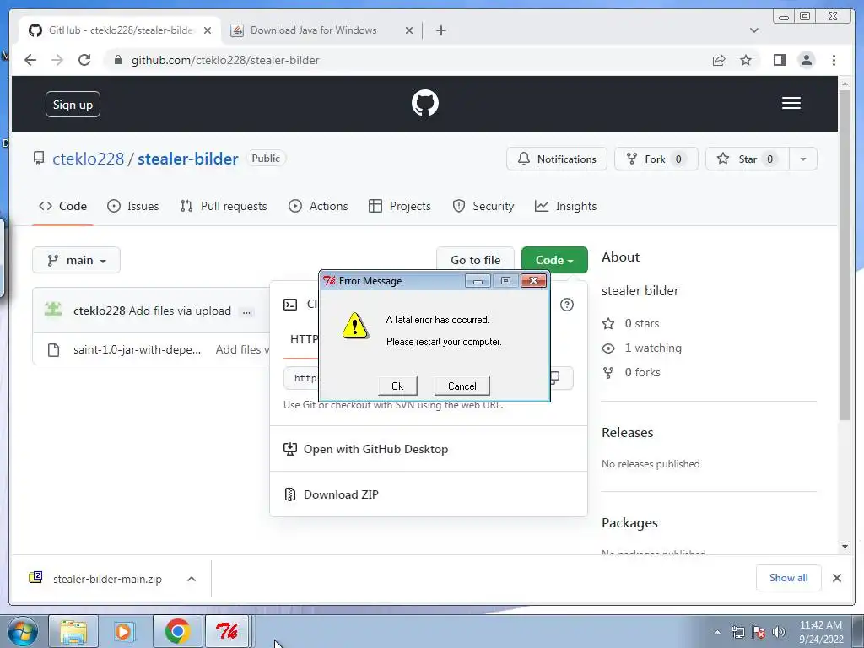Open the Chrome side panel icon
Viewport: 864px width, 648px height.
coord(779,60)
